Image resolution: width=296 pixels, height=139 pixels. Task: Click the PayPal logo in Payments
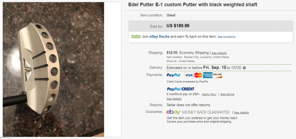[x=173, y=75]
